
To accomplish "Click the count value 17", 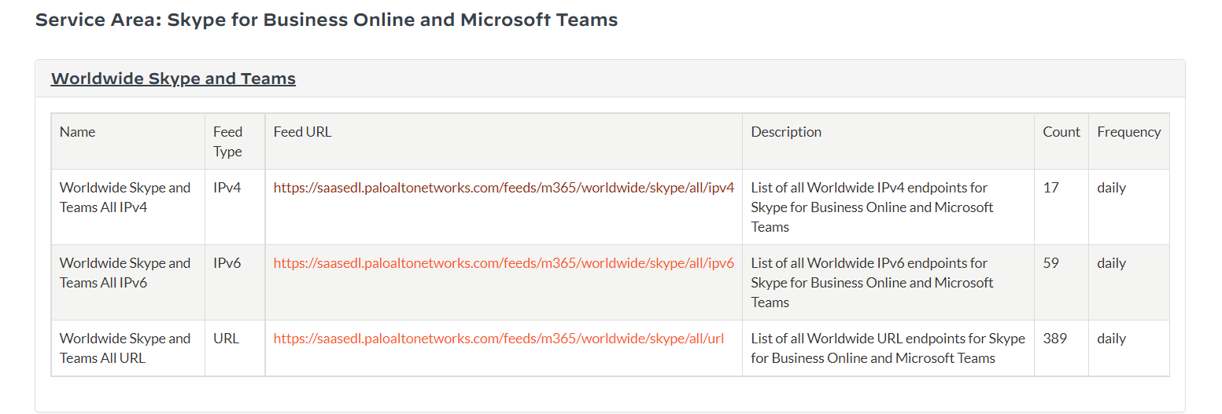I will pyautogui.click(x=1051, y=188).
